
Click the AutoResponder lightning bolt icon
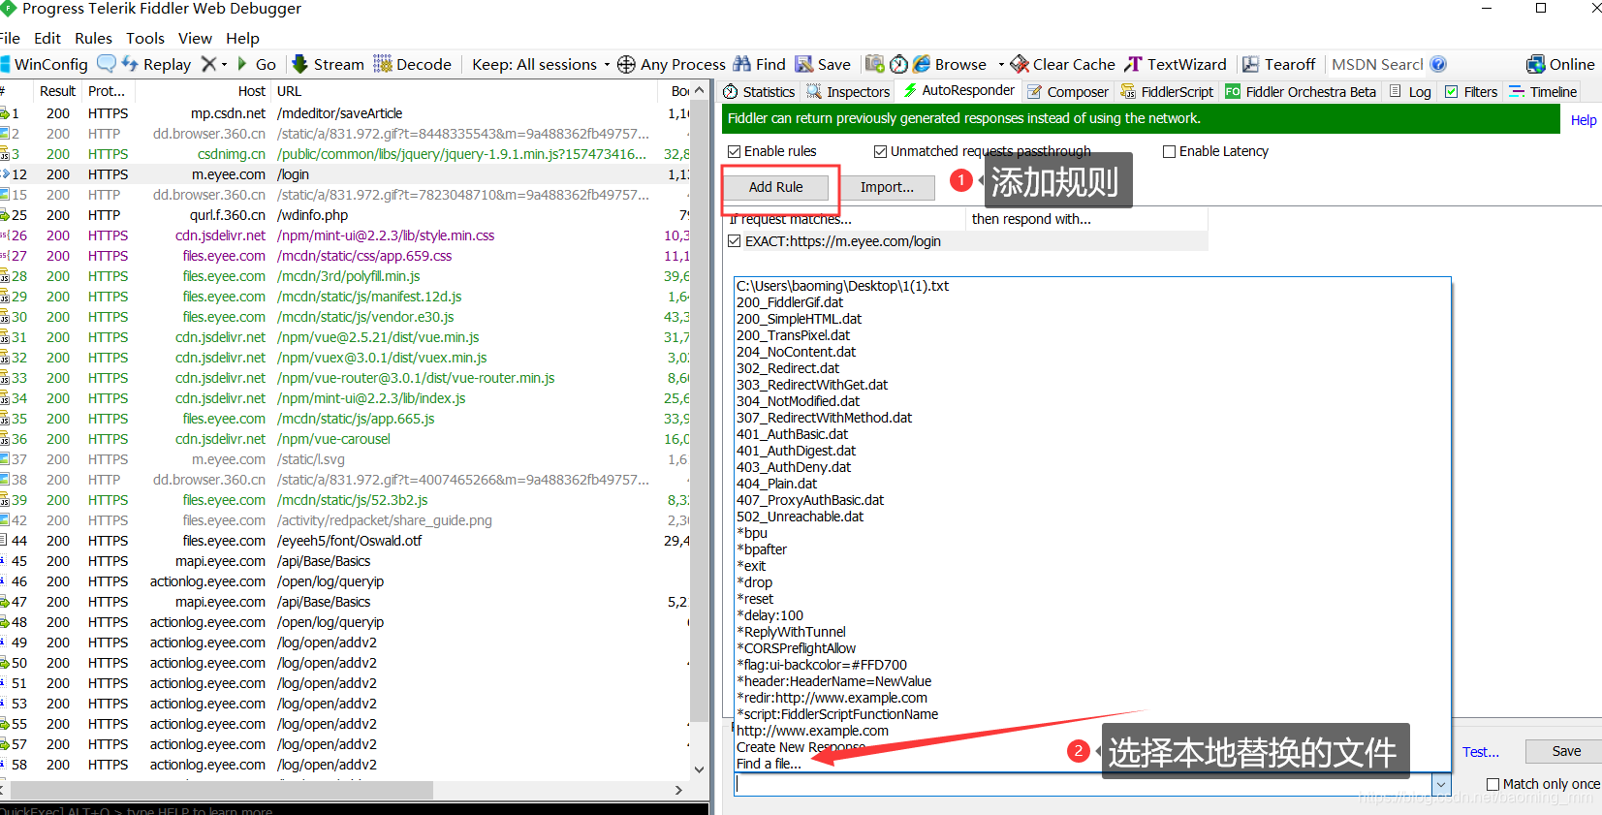tap(910, 90)
